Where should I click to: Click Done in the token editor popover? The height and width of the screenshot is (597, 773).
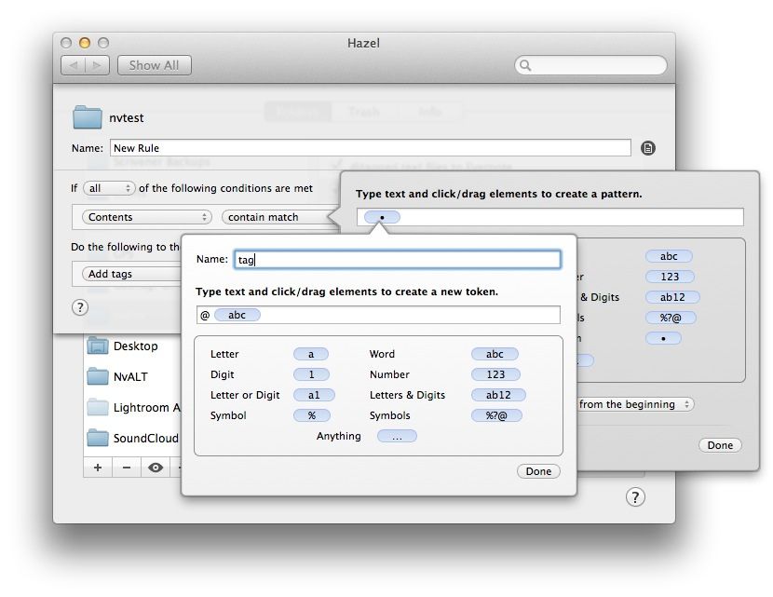[x=538, y=471]
